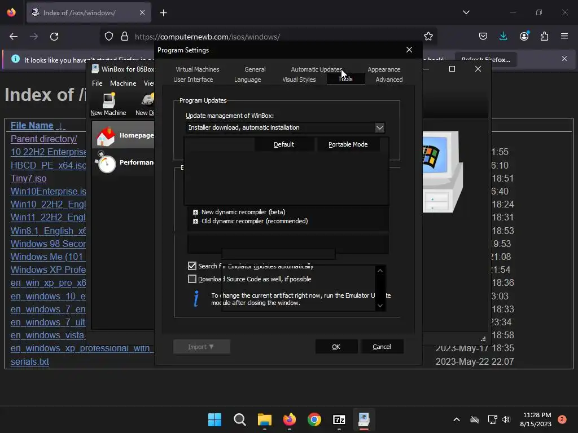Image resolution: width=578 pixels, height=433 pixels.
Task: Click the site padlock security icon
Action: click(125, 37)
